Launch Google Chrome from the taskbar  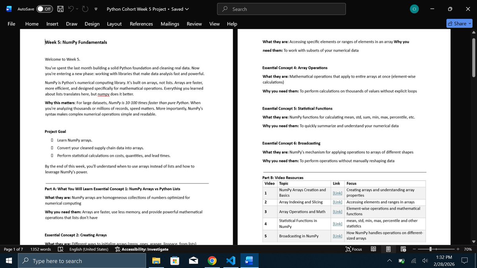click(212, 261)
